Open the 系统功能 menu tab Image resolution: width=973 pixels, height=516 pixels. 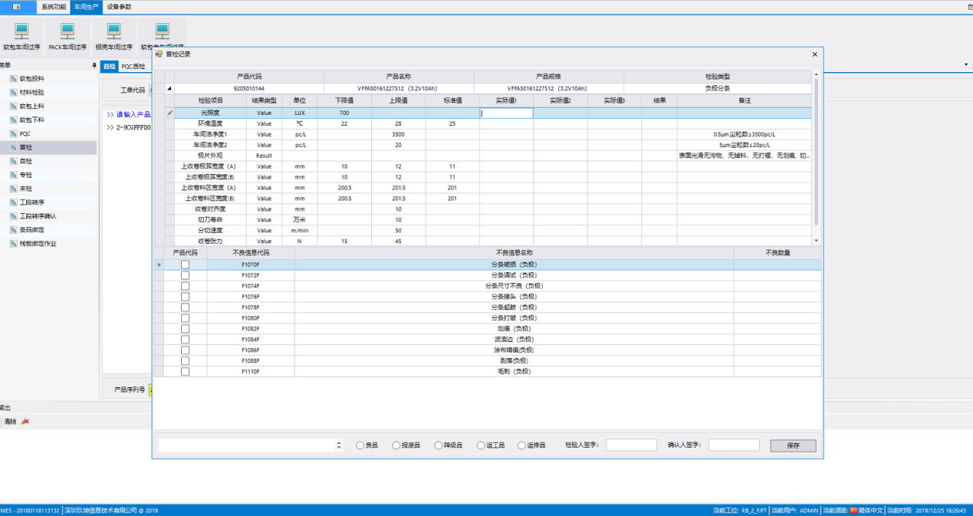click(x=54, y=6)
